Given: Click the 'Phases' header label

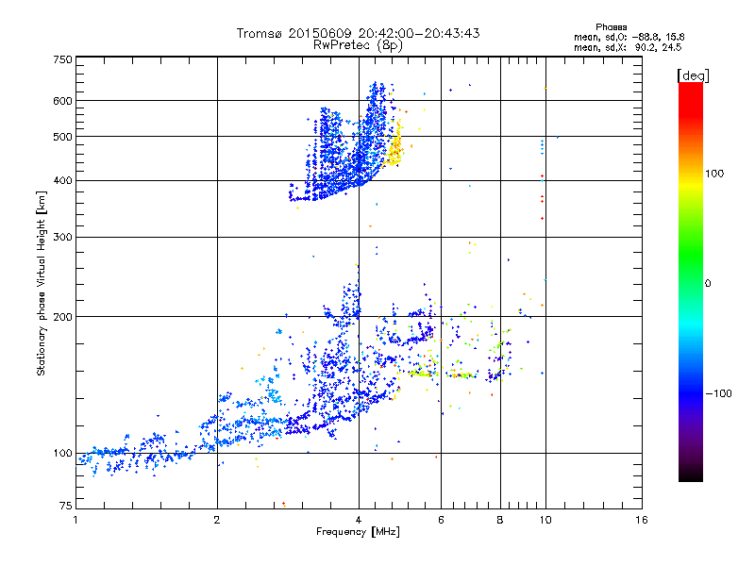Looking at the screenshot, I should (x=611, y=27).
